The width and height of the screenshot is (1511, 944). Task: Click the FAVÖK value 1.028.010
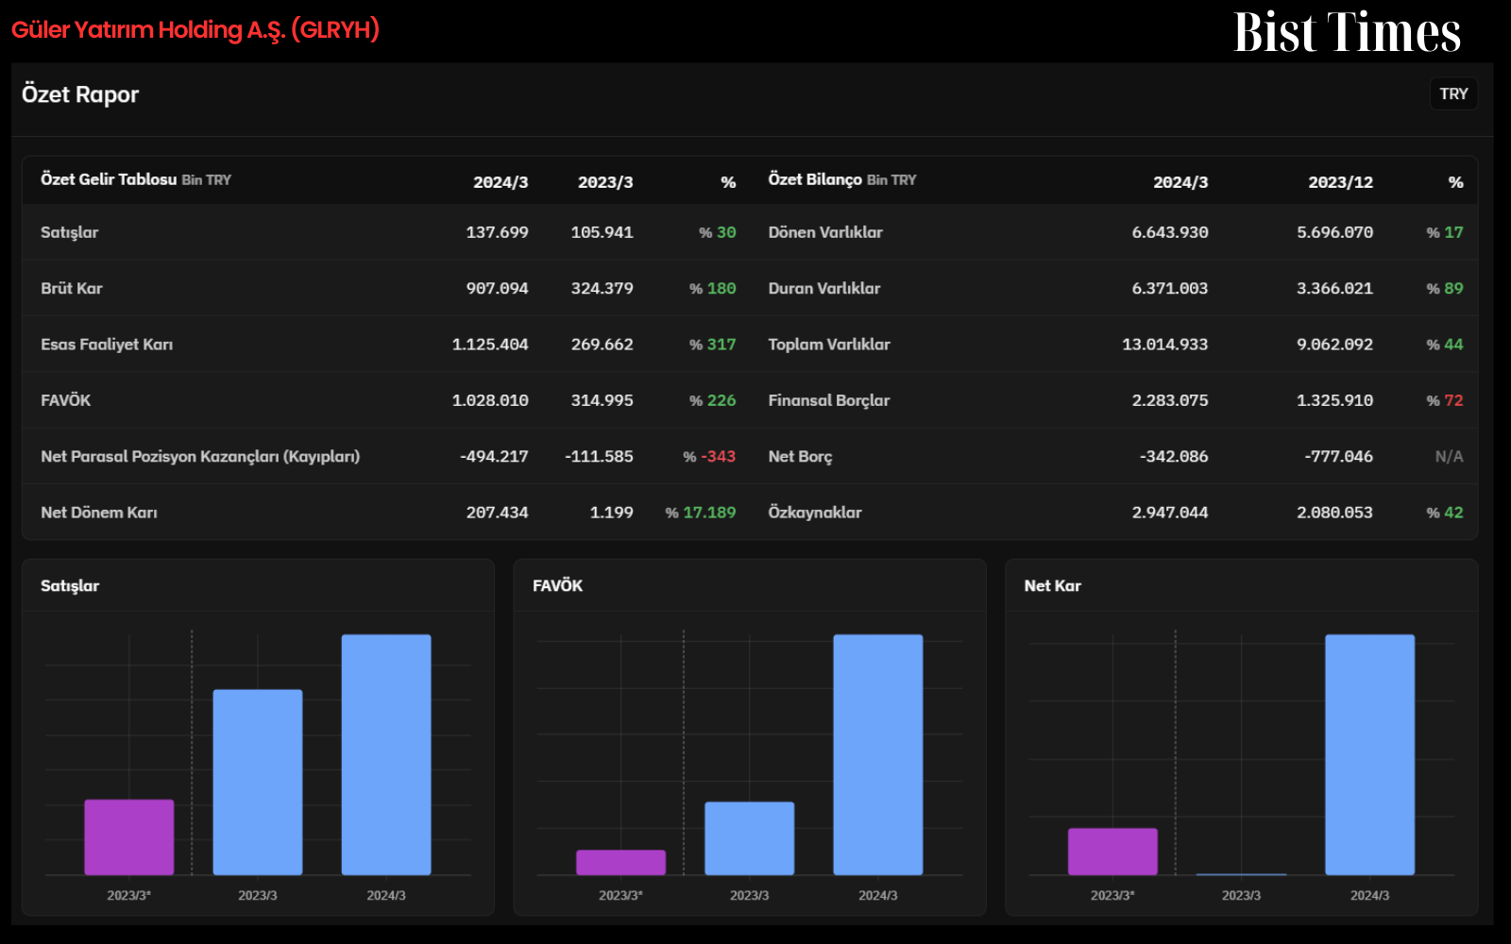tap(490, 400)
